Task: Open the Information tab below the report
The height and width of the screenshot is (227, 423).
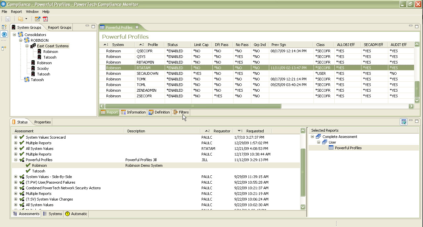Action: point(133,112)
